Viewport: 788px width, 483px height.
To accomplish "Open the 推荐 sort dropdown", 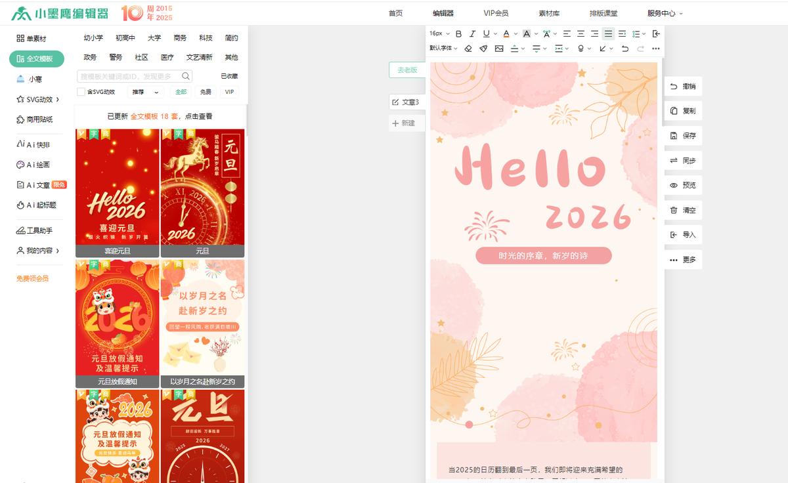I will click(146, 92).
